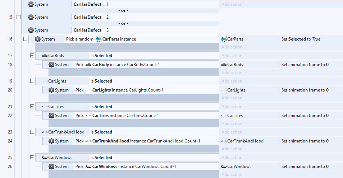Click CarParts icon in the action column
Viewport: 343px width, 178px height.
coord(224,39)
